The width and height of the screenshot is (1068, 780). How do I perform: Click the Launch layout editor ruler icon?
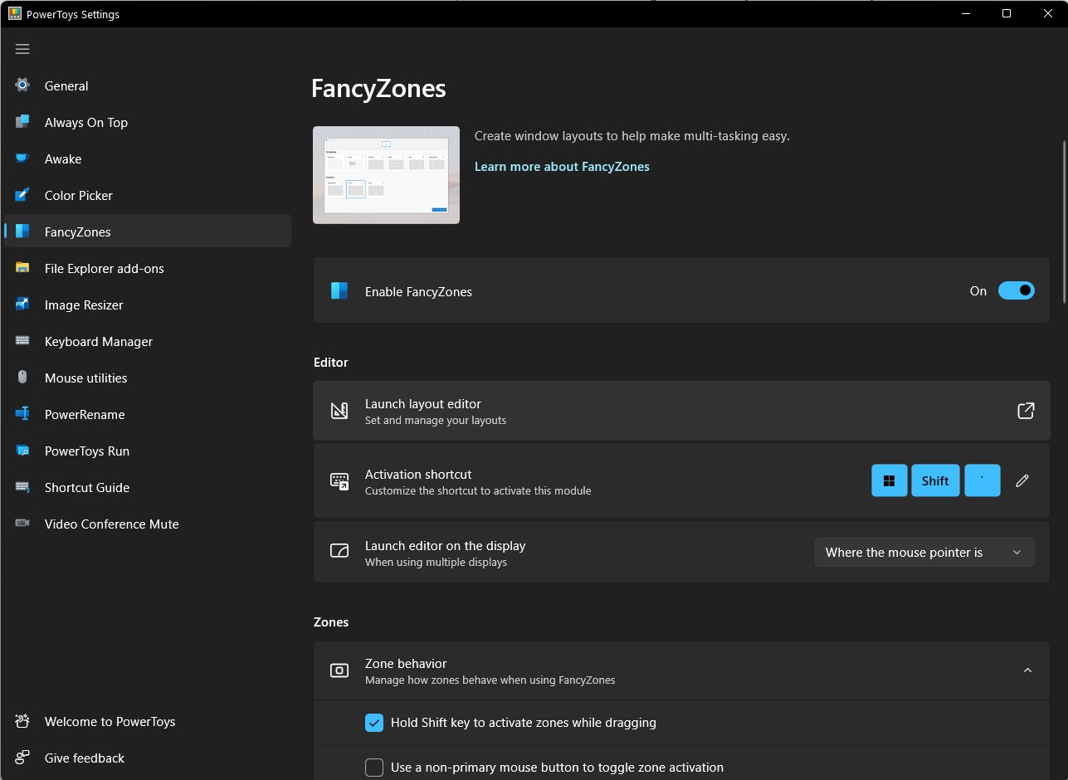339,411
